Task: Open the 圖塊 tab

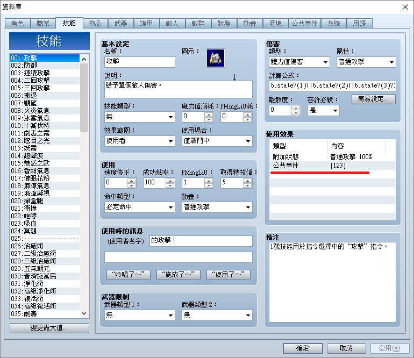Action: (x=276, y=24)
